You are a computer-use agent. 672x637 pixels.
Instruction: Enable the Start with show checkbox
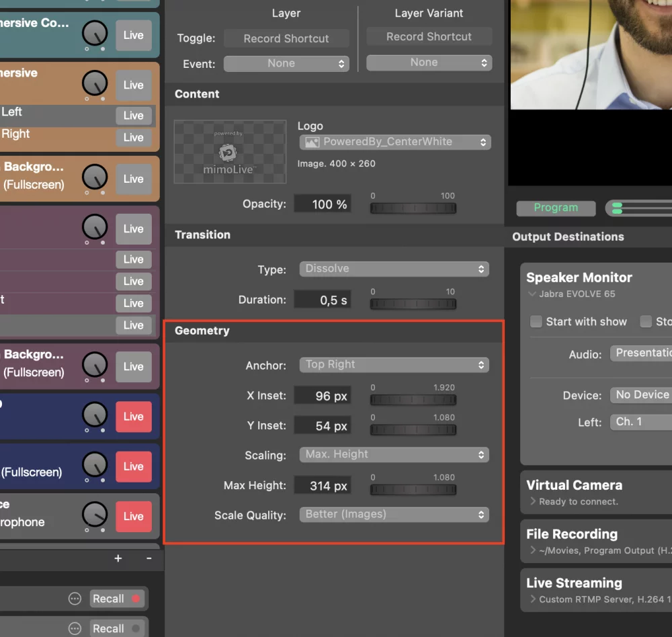click(536, 321)
